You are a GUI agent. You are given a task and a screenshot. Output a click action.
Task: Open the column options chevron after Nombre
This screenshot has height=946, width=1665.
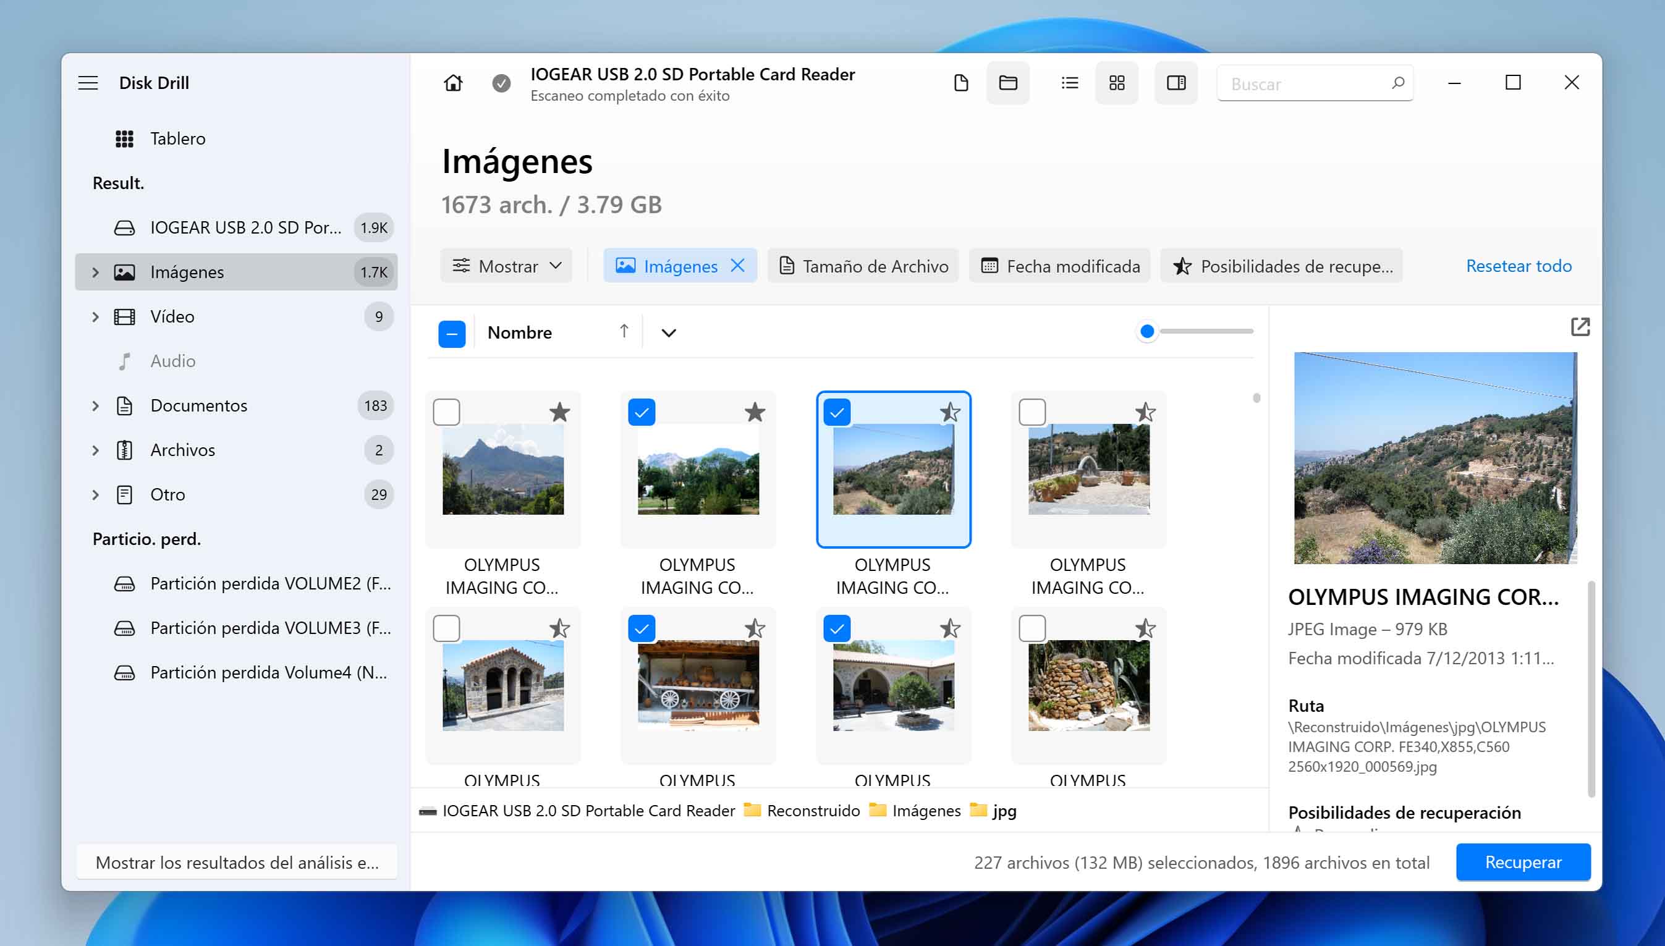pos(669,332)
